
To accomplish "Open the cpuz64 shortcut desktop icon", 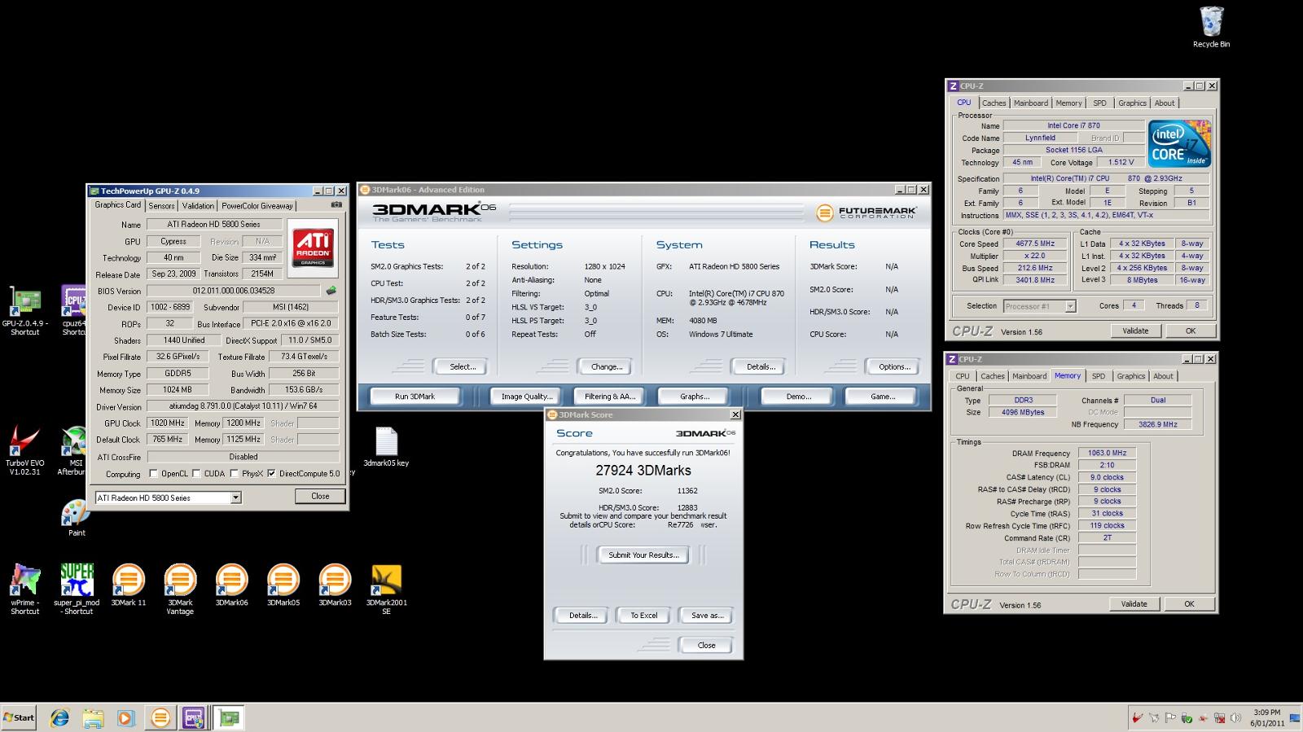I will click(x=74, y=311).
